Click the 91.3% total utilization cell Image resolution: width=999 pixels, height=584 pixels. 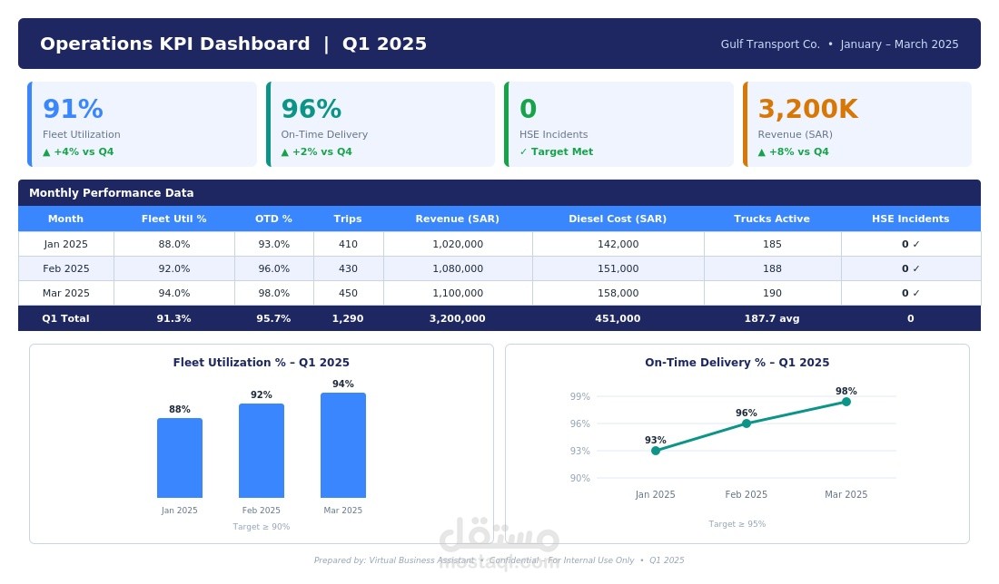(x=174, y=318)
